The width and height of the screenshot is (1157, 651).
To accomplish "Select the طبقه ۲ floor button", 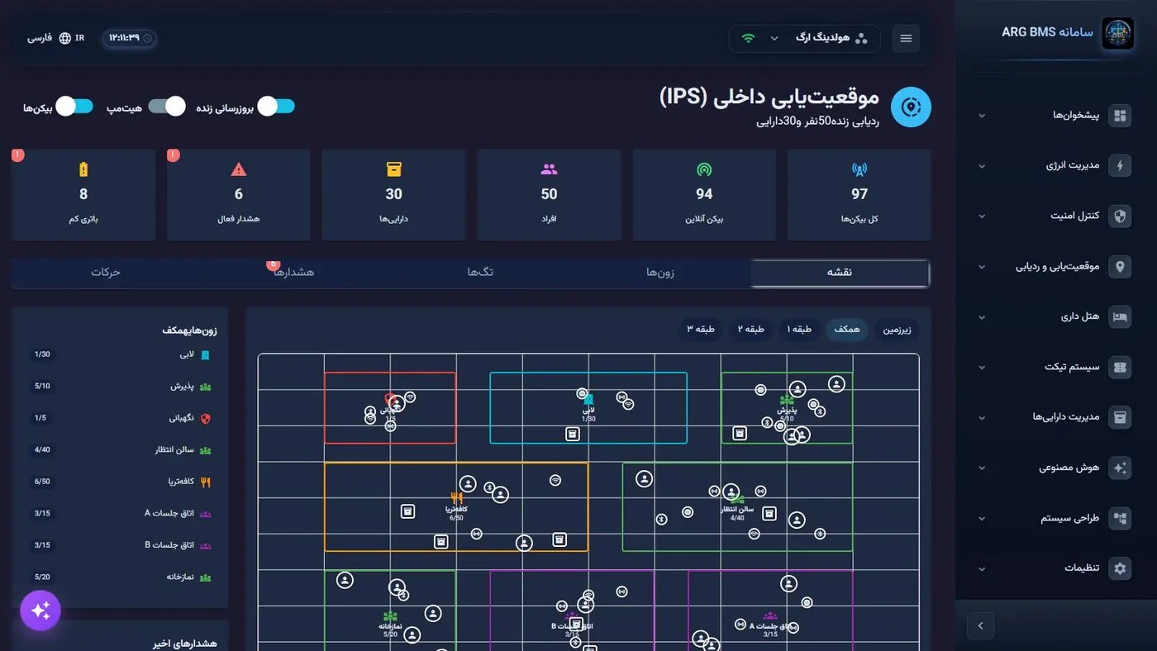I will click(x=751, y=330).
